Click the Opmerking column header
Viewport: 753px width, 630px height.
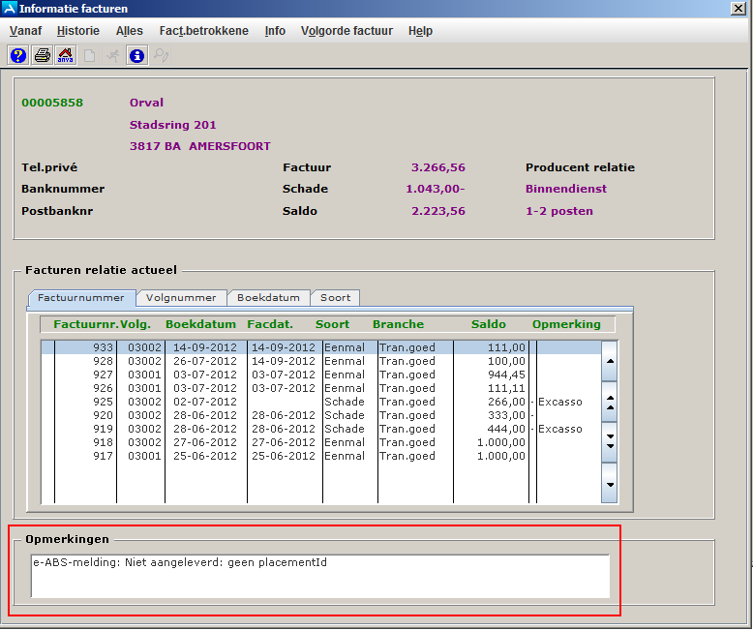566,324
